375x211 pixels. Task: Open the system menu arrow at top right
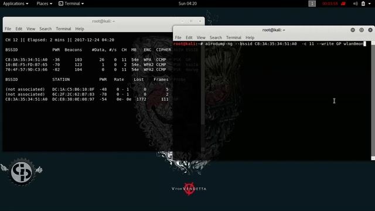click(370, 4)
